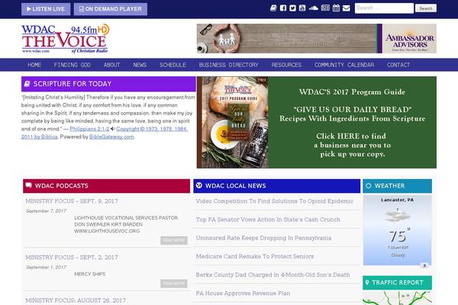
Task: Open the YouTube icon link
Action: 302,8
